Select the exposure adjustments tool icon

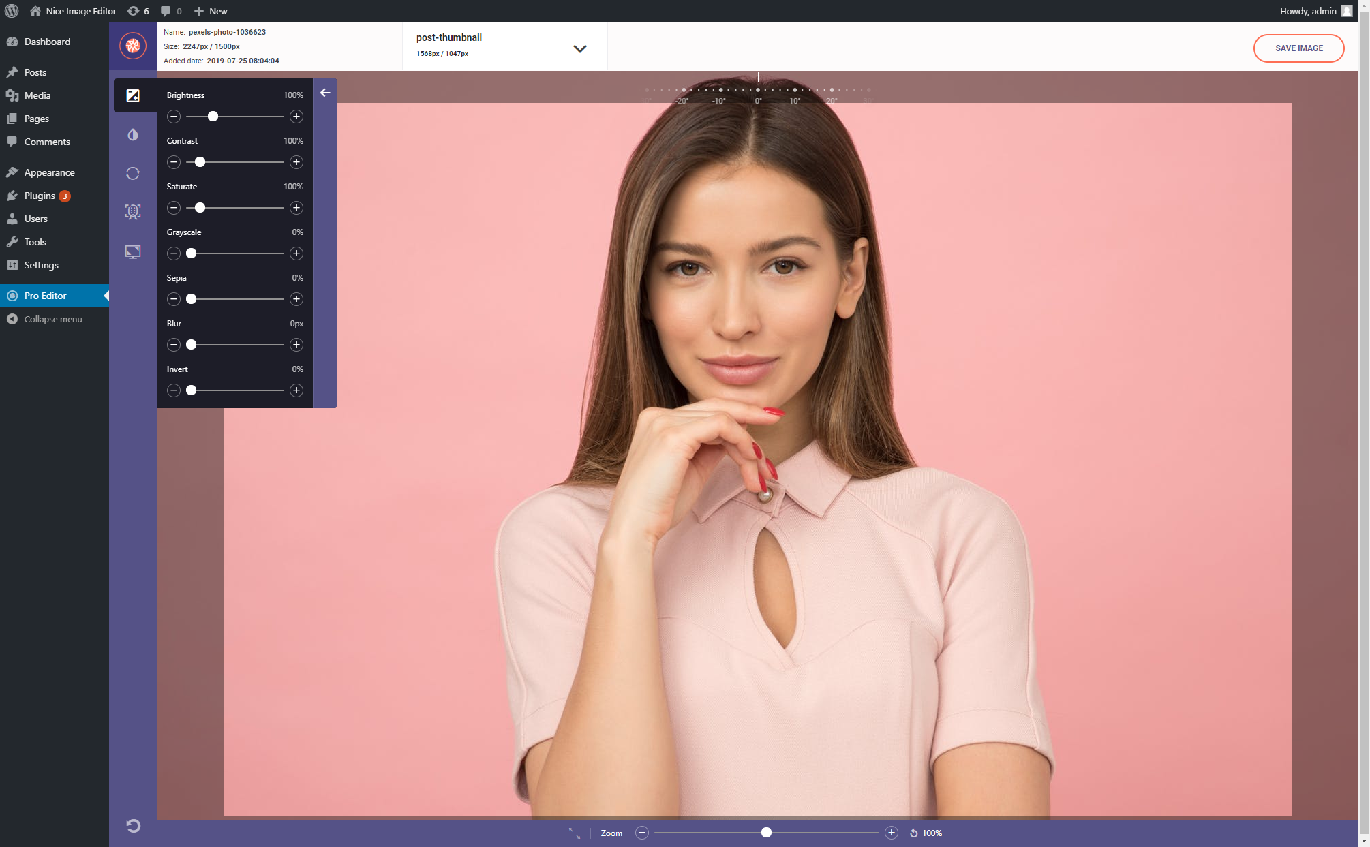pyautogui.click(x=133, y=95)
